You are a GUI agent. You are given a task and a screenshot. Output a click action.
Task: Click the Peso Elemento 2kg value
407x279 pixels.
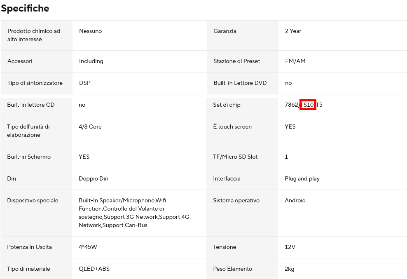290,269
